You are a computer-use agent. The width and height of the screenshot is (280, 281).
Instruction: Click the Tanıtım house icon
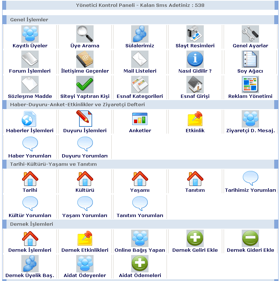point(195,178)
